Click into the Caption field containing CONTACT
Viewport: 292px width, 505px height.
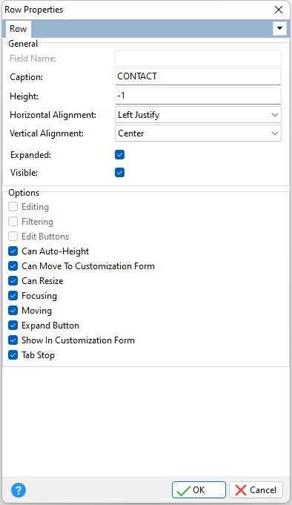pyautogui.click(x=198, y=76)
